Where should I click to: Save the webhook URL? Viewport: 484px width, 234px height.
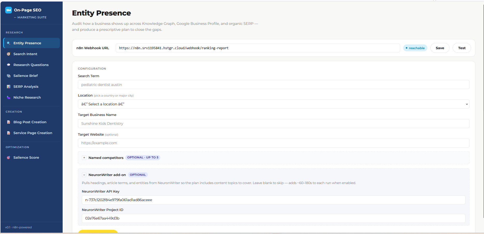point(440,48)
